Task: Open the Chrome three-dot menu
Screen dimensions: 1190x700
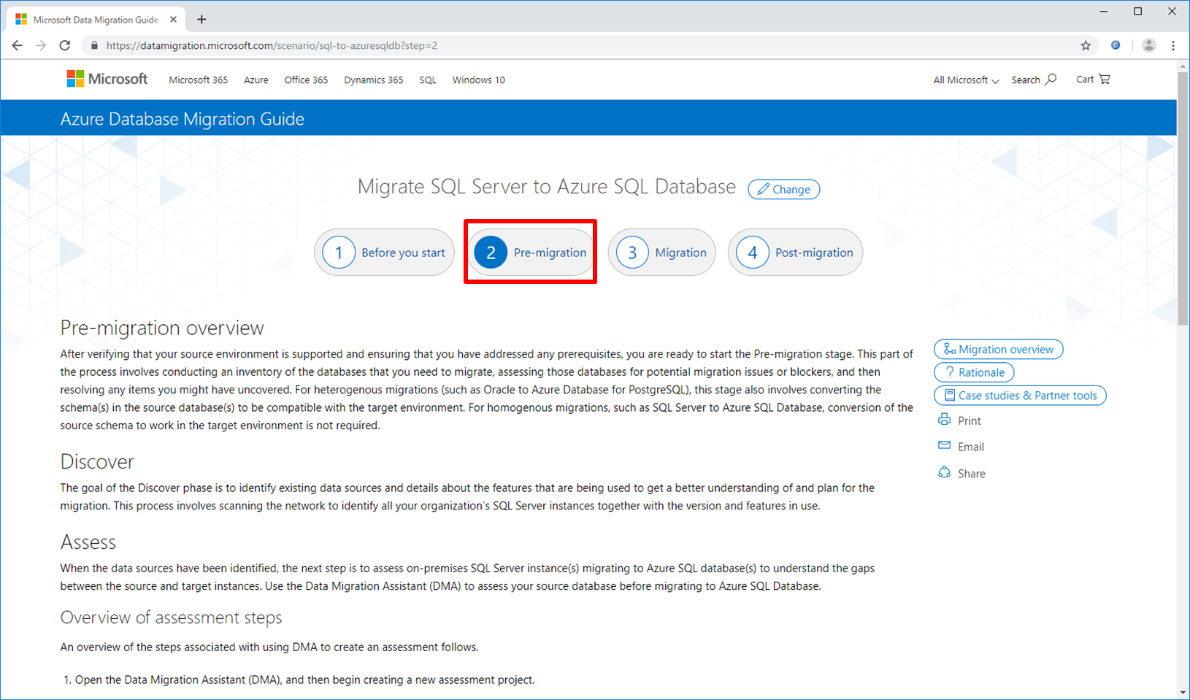Action: pos(1173,45)
